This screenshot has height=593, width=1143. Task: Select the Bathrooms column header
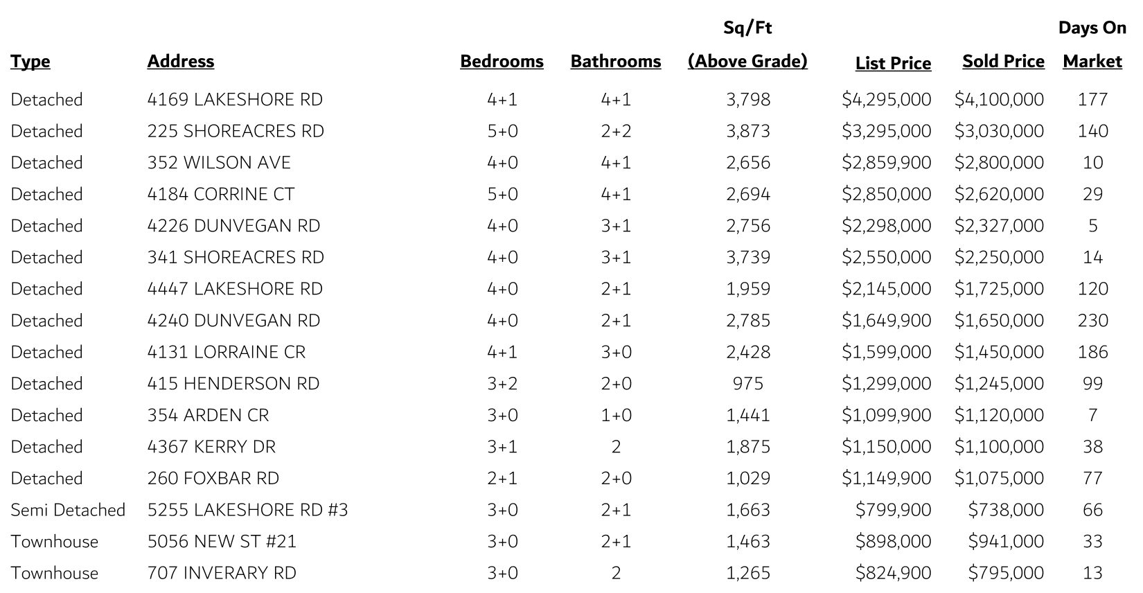[615, 62]
